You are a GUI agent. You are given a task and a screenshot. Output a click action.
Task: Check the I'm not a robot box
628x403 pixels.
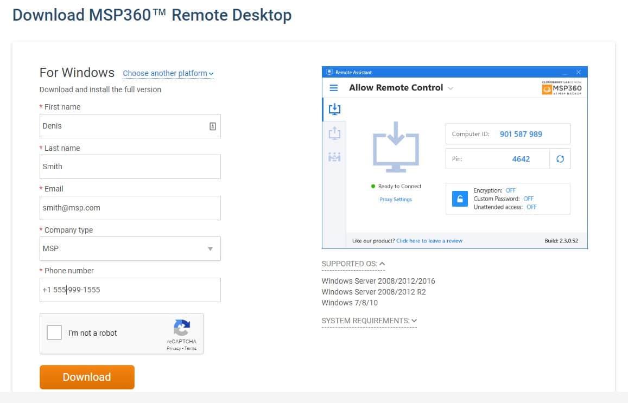pyautogui.click(x=54, y=332)
